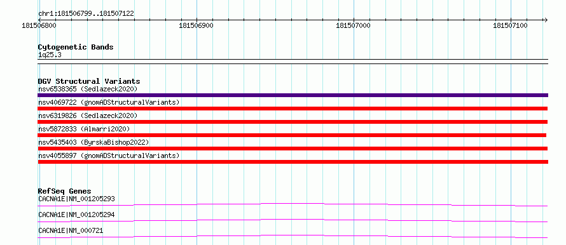Click ruler position 181507100
Screen dimensions: 566x245
tap(511, 25)
